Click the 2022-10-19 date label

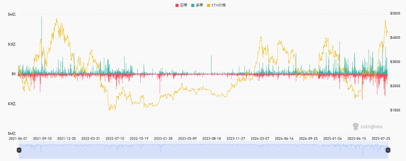139,139
